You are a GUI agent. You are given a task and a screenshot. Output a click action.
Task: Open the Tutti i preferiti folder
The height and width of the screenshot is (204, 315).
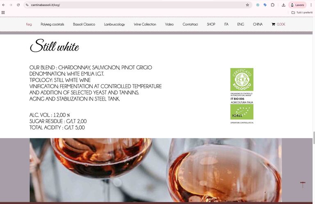(x=302, y=12)
